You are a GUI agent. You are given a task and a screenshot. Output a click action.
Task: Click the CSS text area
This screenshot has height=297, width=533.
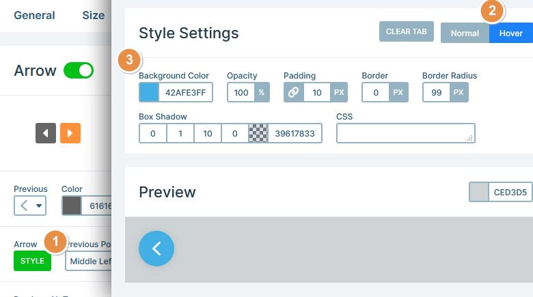pyautogui.click(x=405, y=133)
